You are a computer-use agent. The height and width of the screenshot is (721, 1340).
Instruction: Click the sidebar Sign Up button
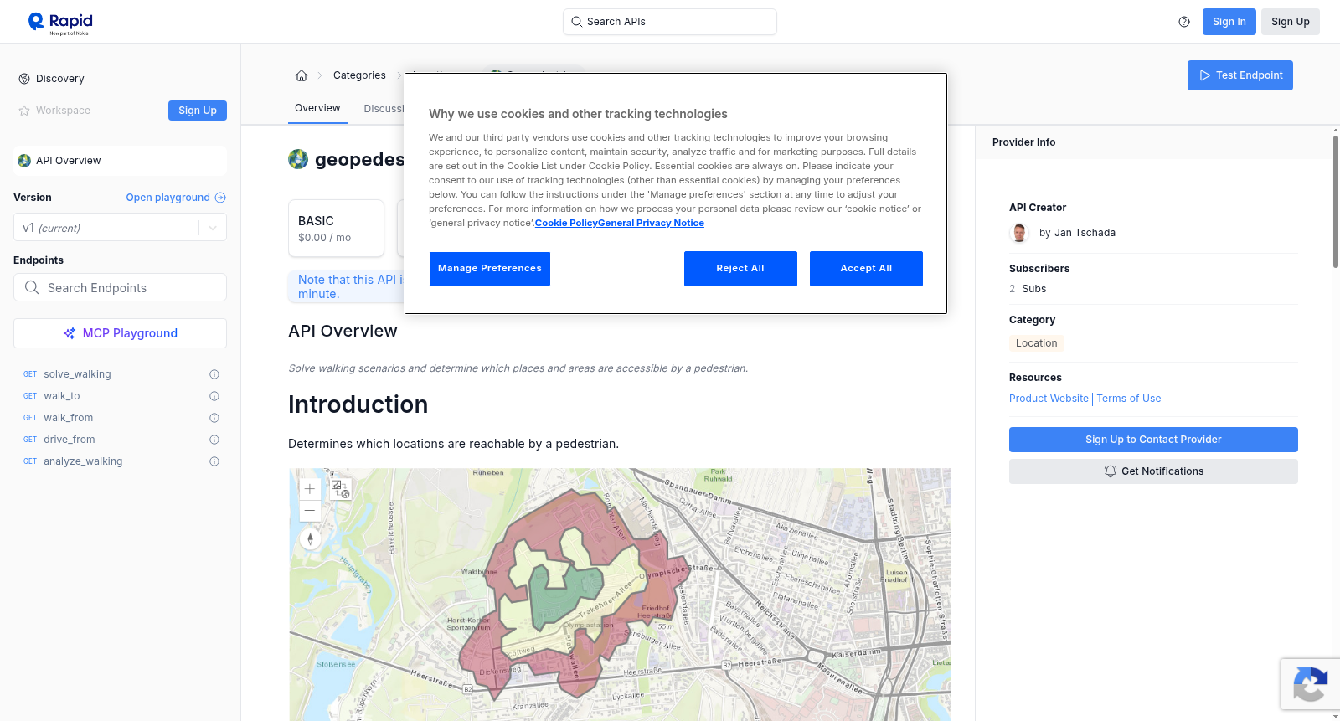click(198, 111)
